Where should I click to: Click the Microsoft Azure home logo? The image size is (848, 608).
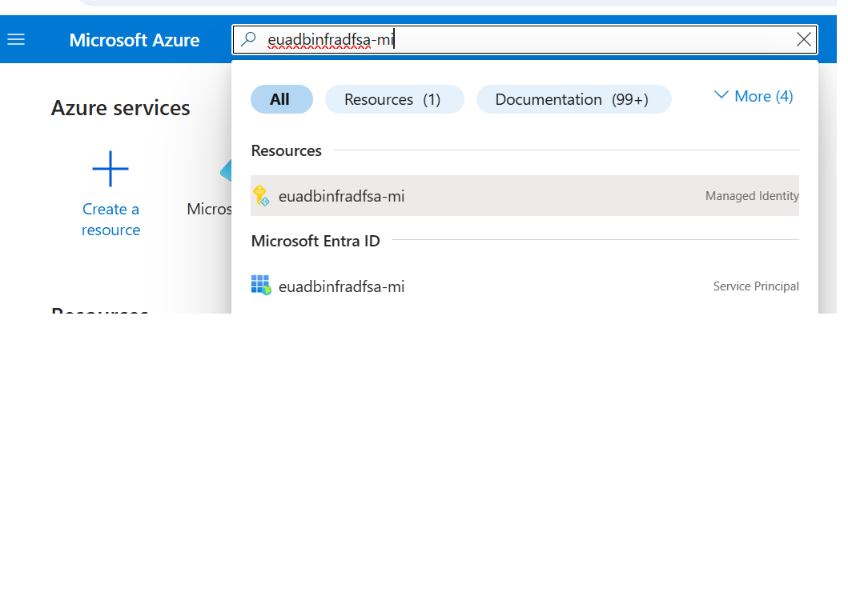coord(134,40)
